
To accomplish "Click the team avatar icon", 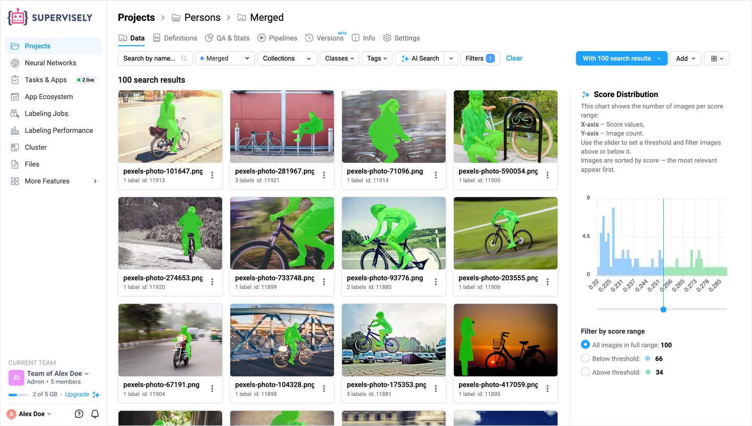I will click(x=16, y=377).
